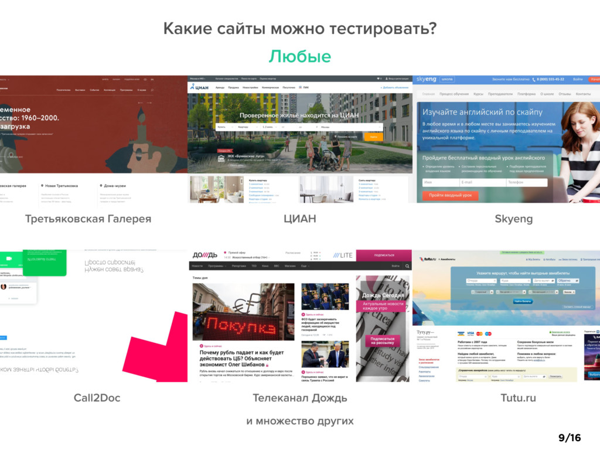Click the Skyeng caption under the screenshot
The image size is (600, 450).
[513, 219]
